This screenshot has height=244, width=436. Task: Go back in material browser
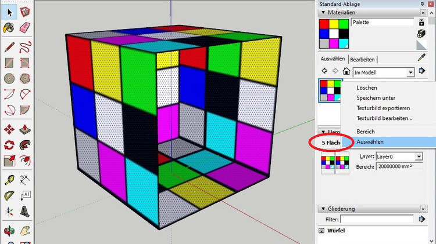(324, 71)
